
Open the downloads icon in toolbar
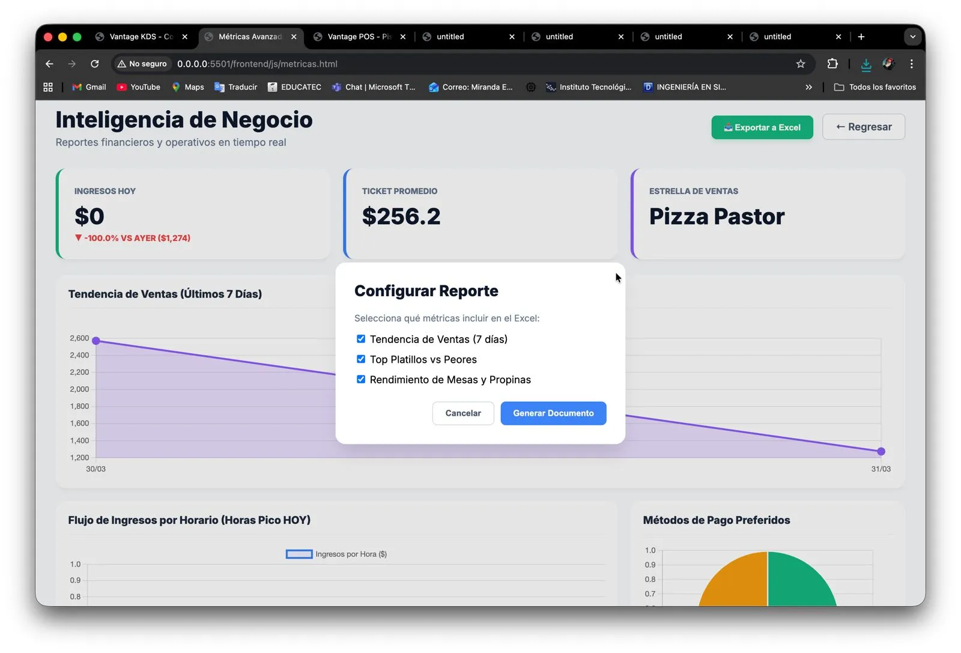866,64
